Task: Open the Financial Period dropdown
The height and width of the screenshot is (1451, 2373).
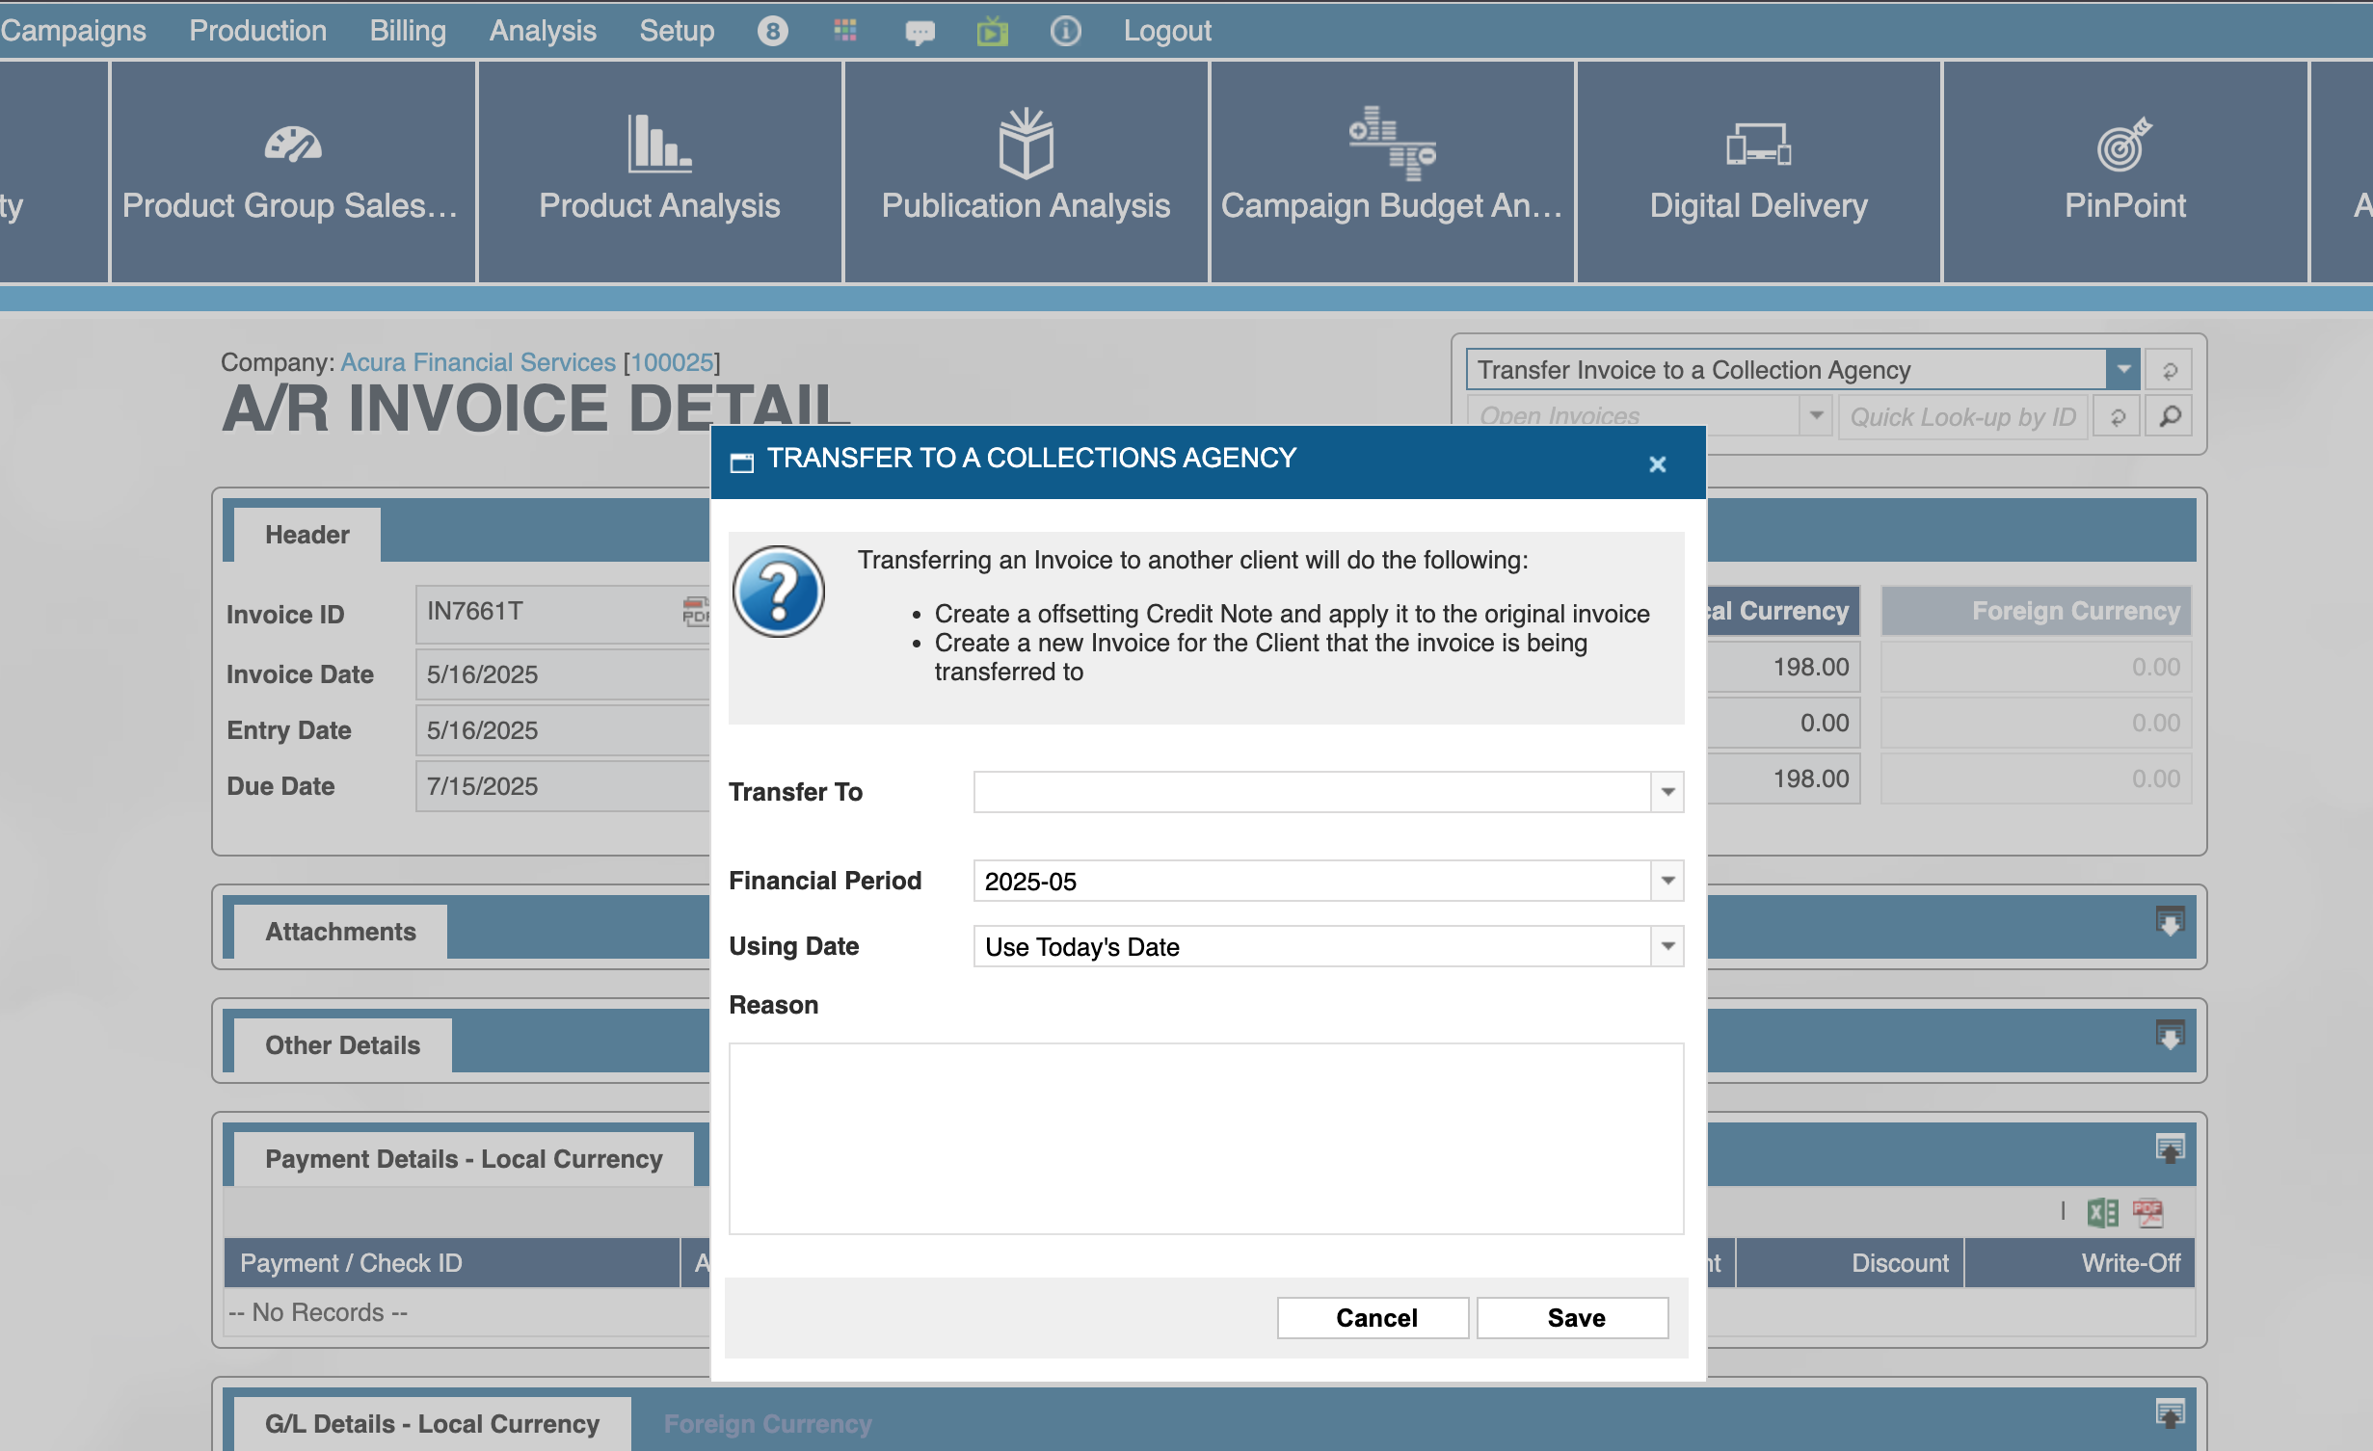Action: tap(1667, 881)
